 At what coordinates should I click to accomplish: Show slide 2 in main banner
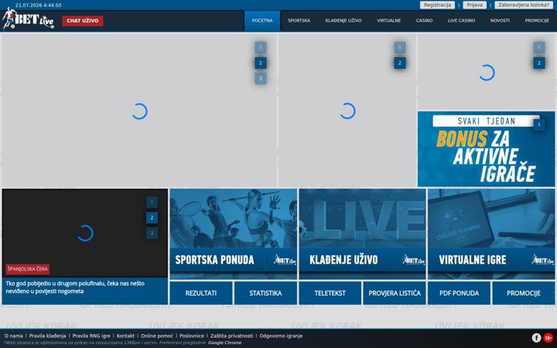coord(261,63)
